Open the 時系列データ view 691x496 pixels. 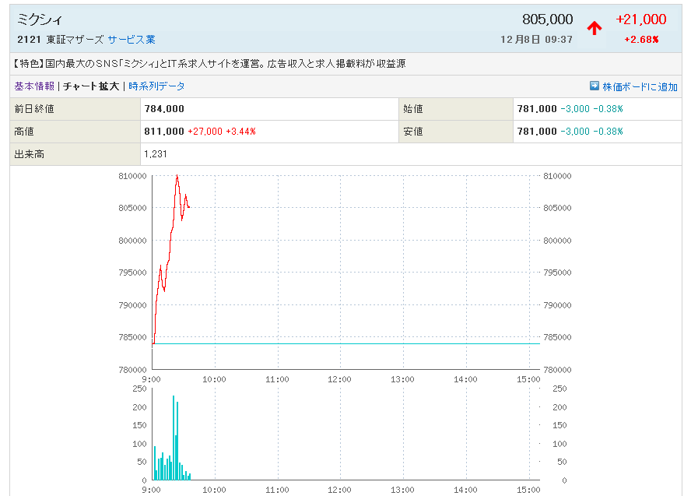click(x=156, y=86)
